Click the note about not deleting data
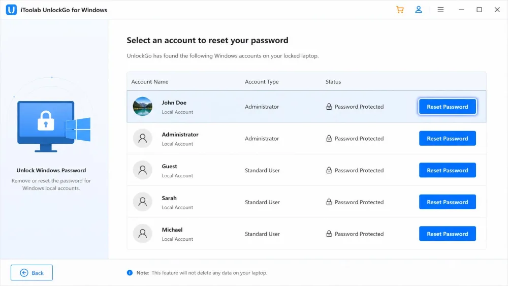 coord(209,273)
